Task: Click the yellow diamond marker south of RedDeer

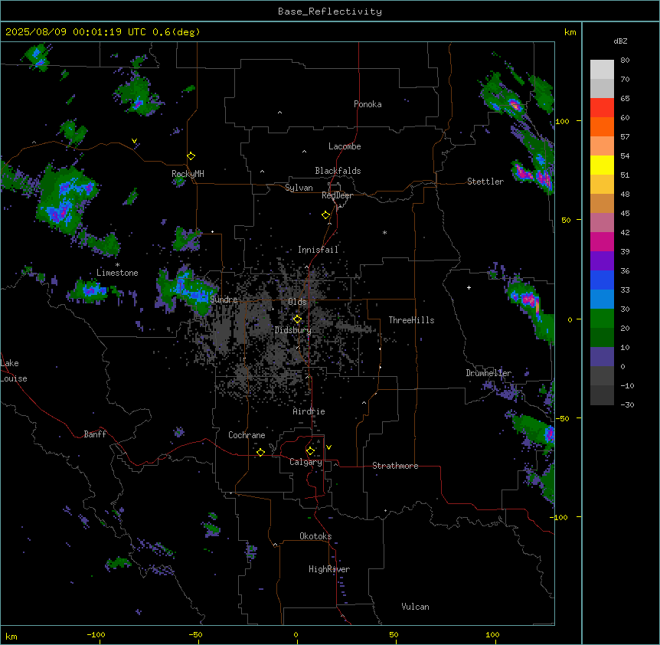Action: [x=325, y=215]
